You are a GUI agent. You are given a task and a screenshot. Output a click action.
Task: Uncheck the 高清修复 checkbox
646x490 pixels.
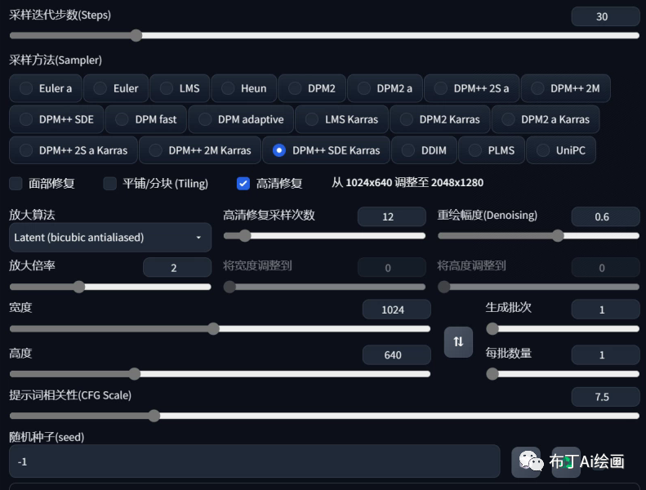(243, 184)
